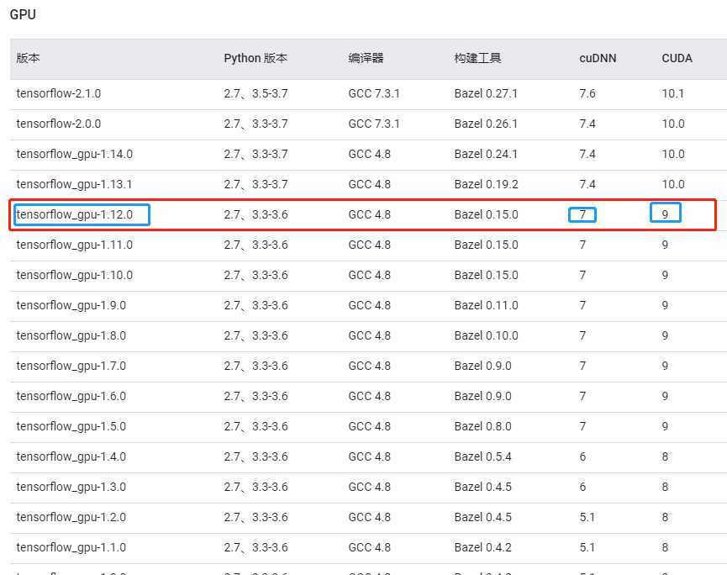
Task: Select the Python 版本 column header
Action: coord(256,58)
